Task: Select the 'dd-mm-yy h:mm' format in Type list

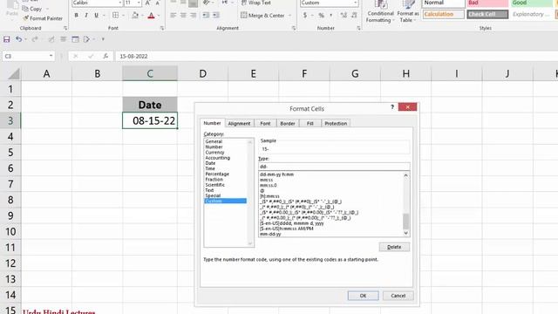Action: pos(277,174)
